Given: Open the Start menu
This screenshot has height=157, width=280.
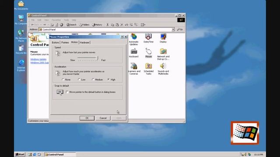Looking at the screenshot, I should coord(20,154).
